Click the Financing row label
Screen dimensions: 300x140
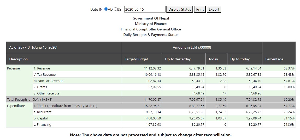click(42, 125)
